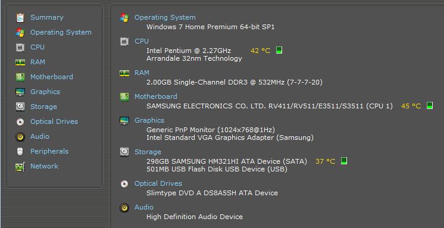This screenshot has height=228, width=444.
Task: Click the Graphics heading link in summary
Action: point(149,120)
